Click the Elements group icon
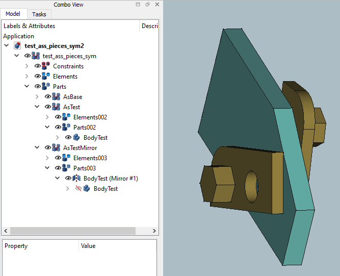Screen dimensions: 340x276 click(x=46, y=77)
